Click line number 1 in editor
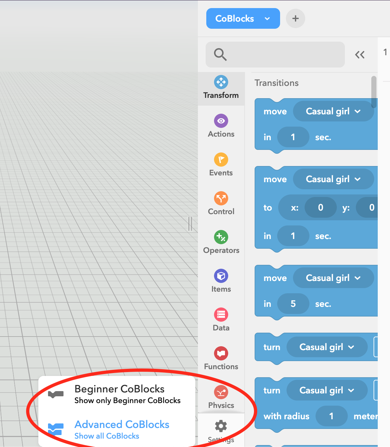The image size is (390, 447). pyautogui.click(x=385, y=52)
